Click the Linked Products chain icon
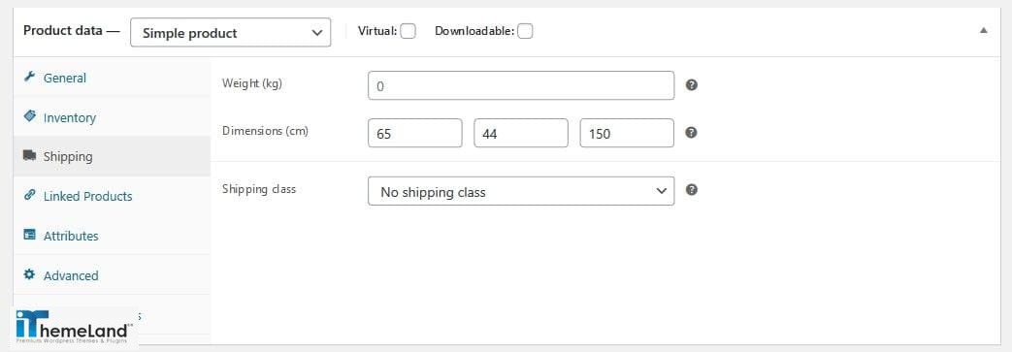This screenshot has height=352, width=1012. 29,195
